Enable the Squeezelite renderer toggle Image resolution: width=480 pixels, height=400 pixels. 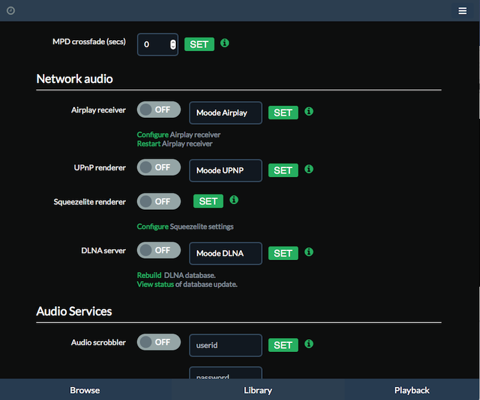[x=158, y=201]
